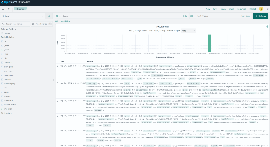Click Show dates link

point(245,16)
